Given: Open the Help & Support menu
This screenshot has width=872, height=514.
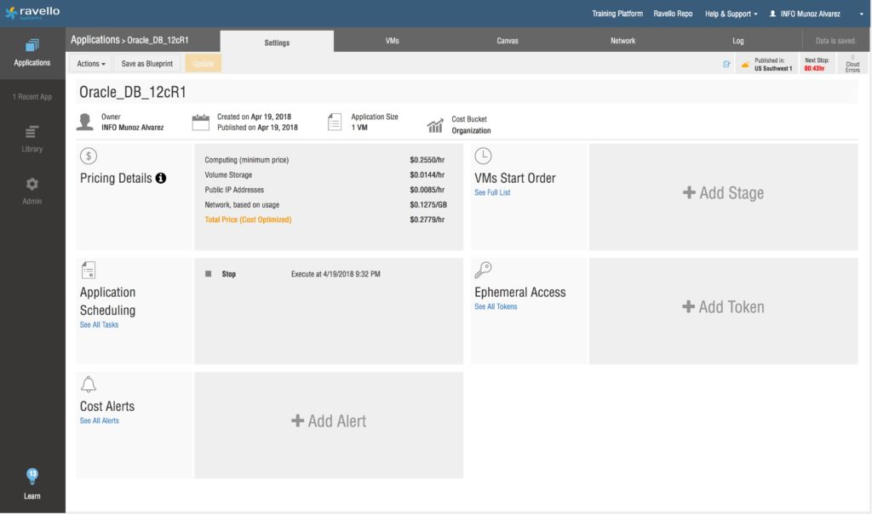Looking at the screenshot, I should click(731, 14).
